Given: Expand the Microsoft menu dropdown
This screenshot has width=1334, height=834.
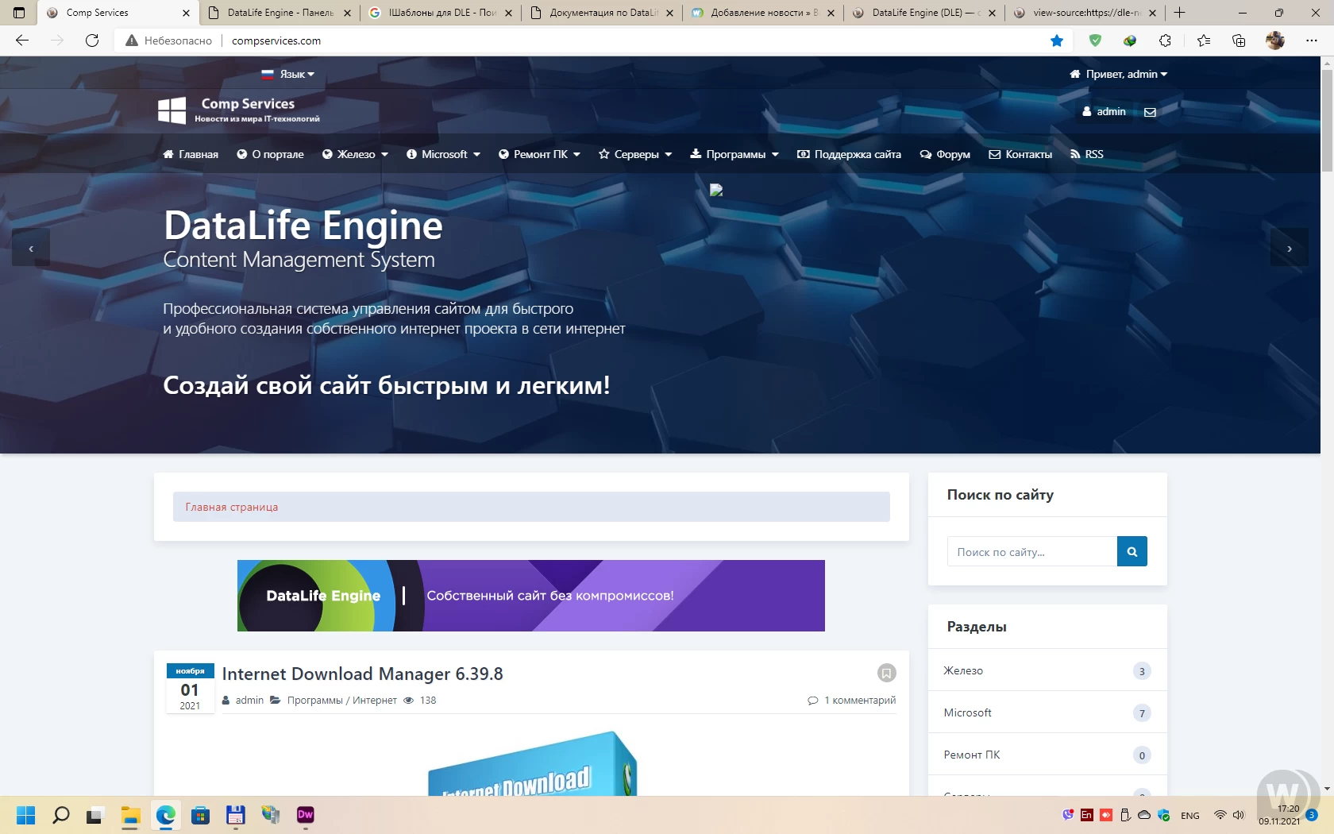Looking at the screenshot, I should pos(443,154).
